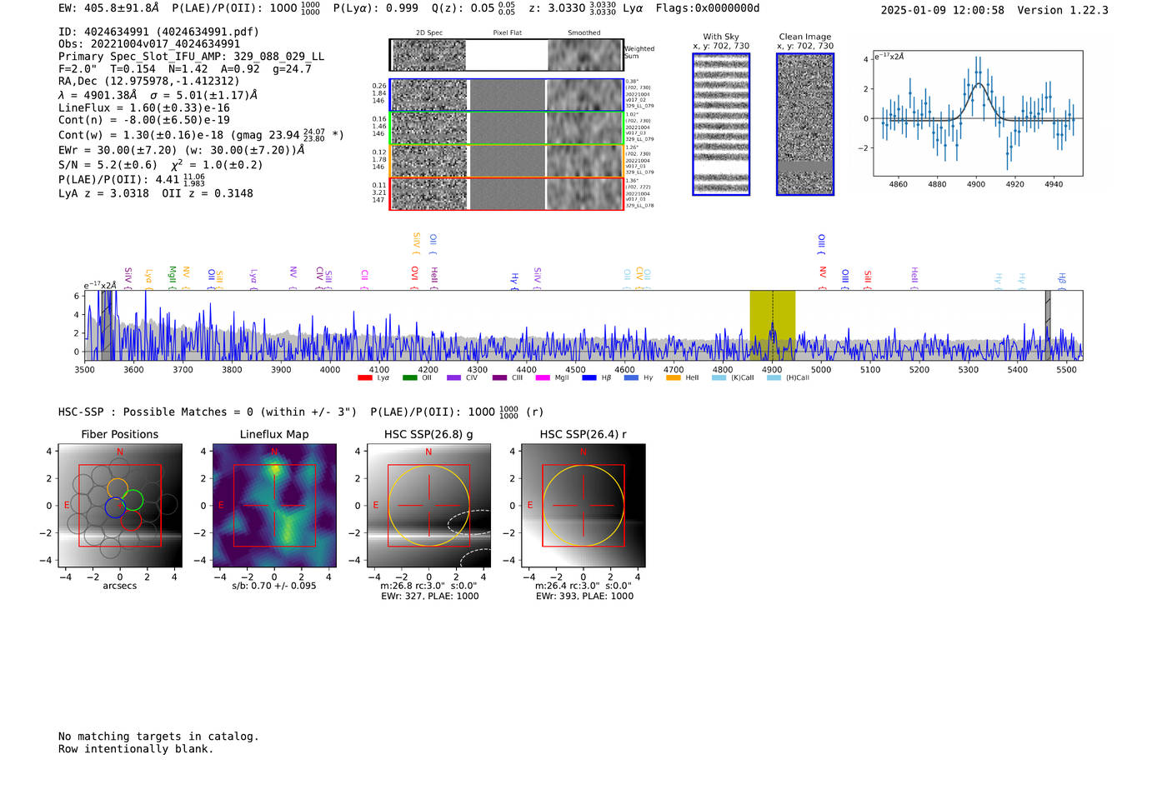Select the P(Lyα): 0.999 header value
Screen dimensions: 1167x794
[376, 8]
